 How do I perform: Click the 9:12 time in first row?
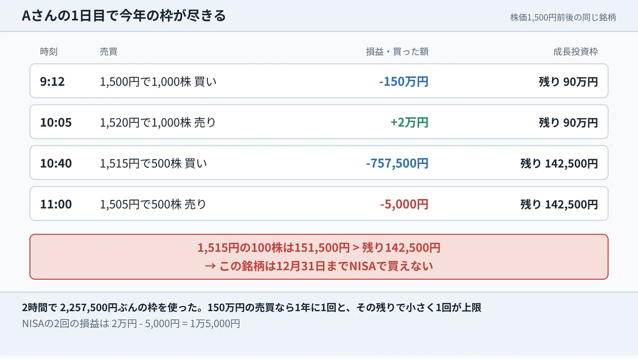coord(52,82)
